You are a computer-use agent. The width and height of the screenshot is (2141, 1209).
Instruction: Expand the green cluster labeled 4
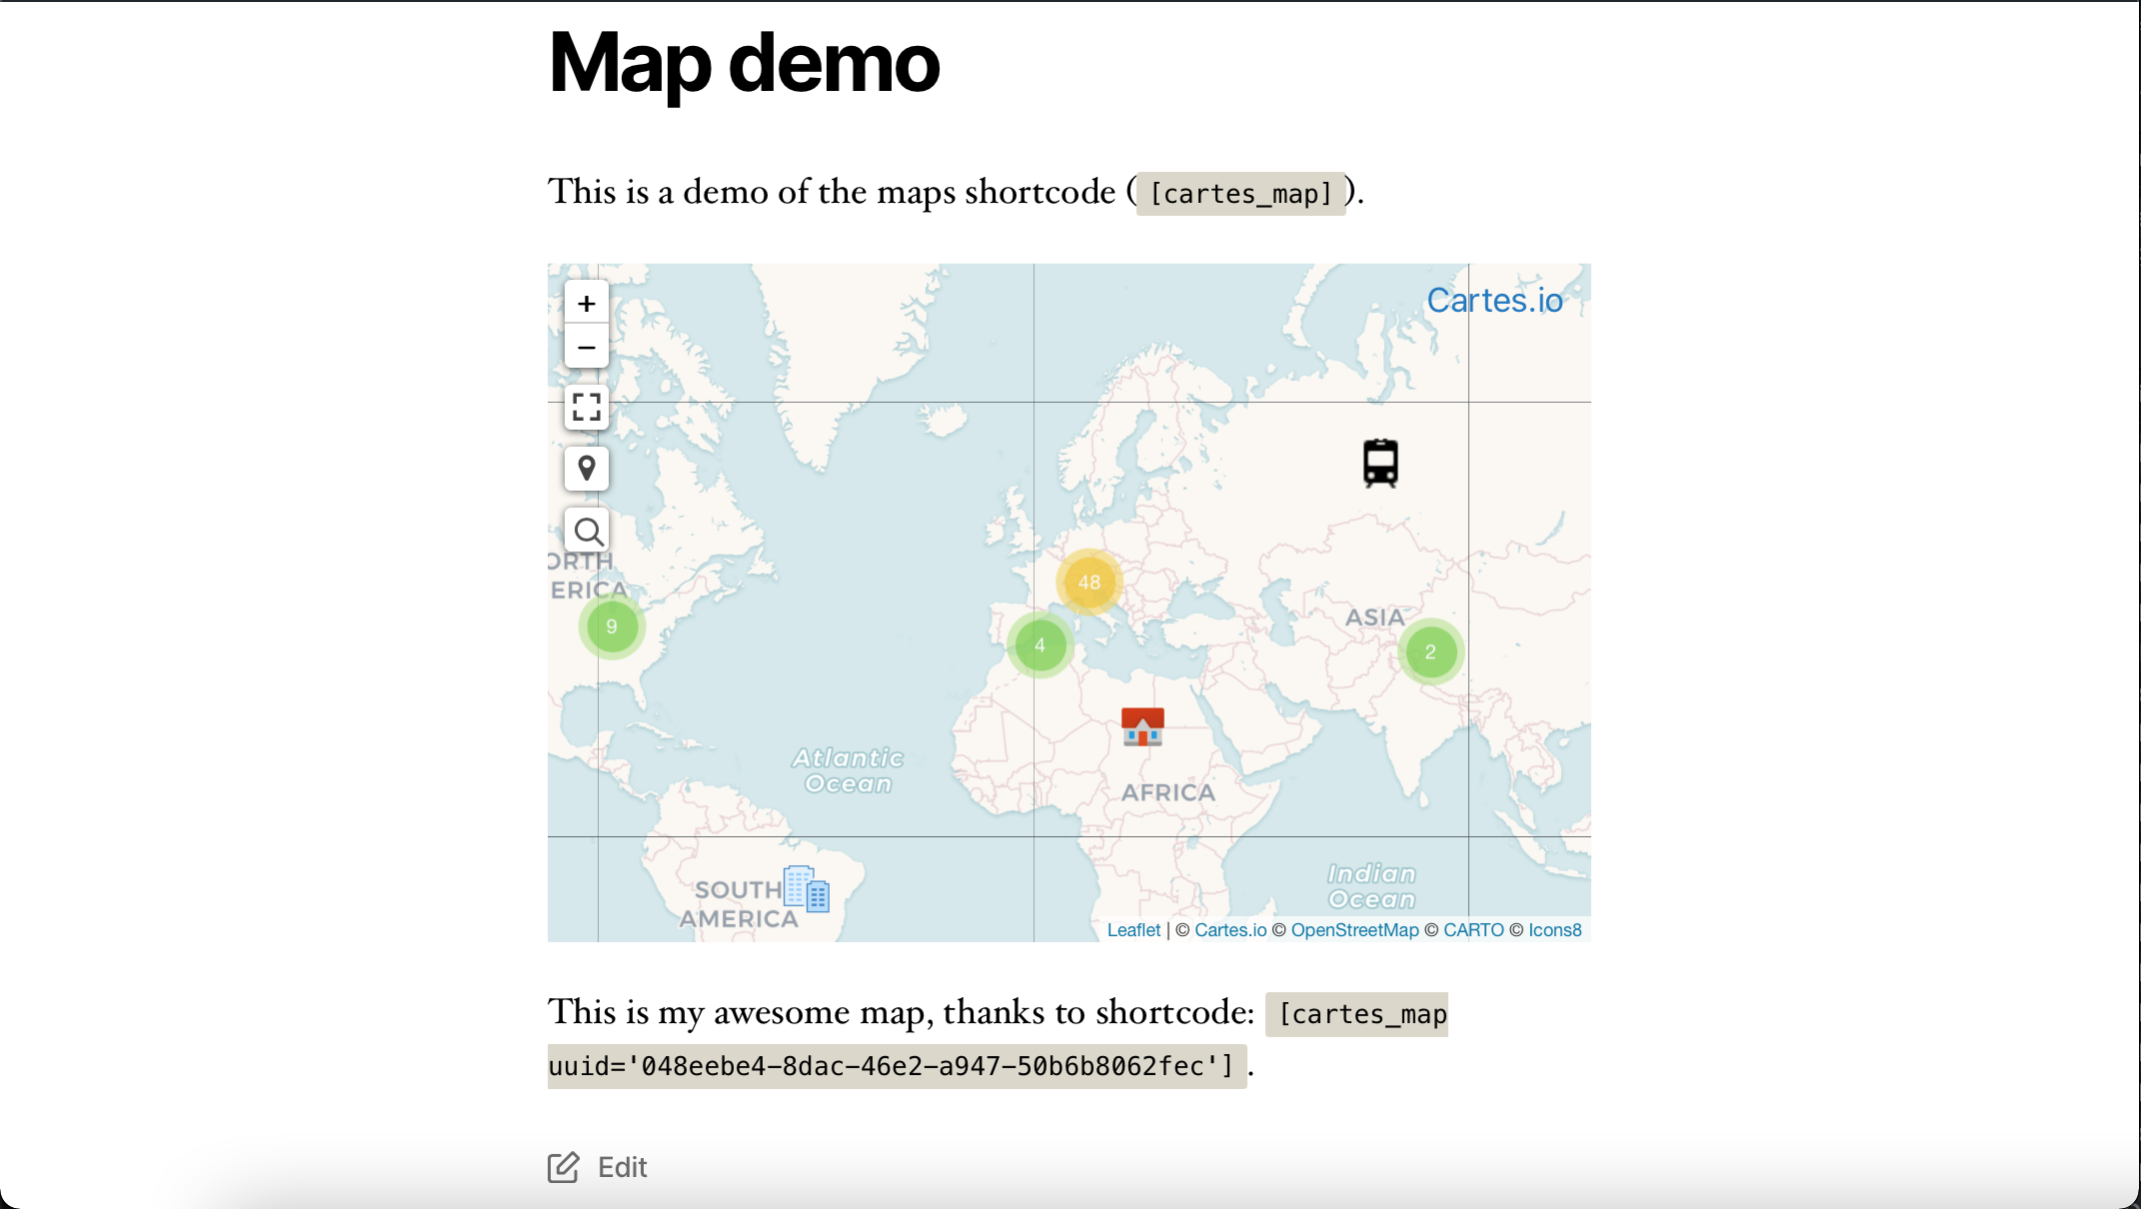(x=1040, y=645)
